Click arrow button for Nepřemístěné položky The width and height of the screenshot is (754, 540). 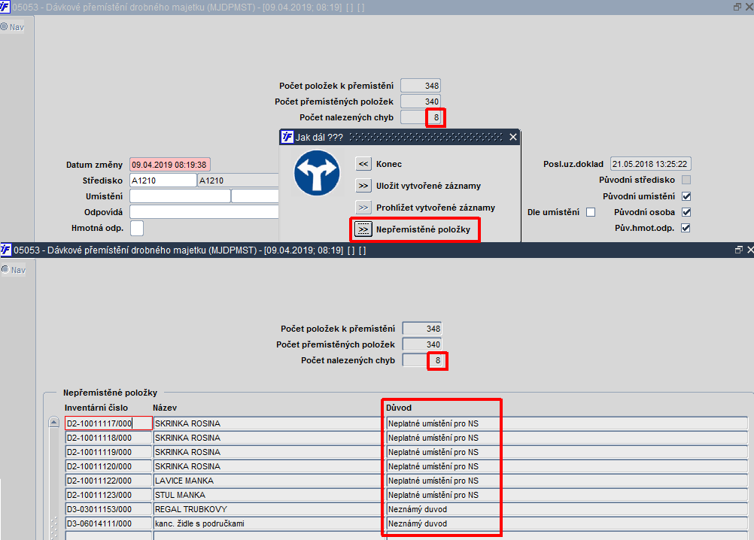(x=363, y=229)
